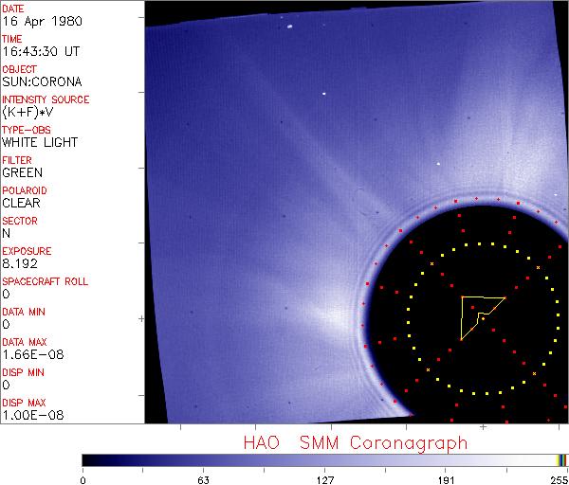Select the time value 16:43:30 UT
The image size is (569, 485).
tap(40, 52)
